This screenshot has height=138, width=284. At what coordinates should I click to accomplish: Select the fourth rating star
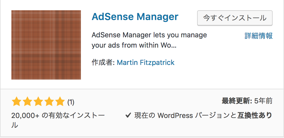click(49, 101)
